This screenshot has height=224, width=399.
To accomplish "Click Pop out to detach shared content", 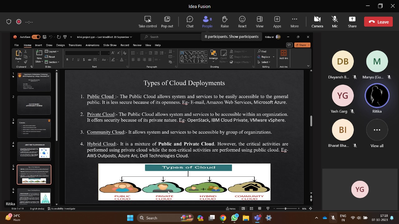I will click(x=167, y=22).
